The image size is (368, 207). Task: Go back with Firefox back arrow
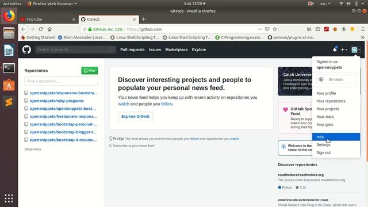coord(24,29)
